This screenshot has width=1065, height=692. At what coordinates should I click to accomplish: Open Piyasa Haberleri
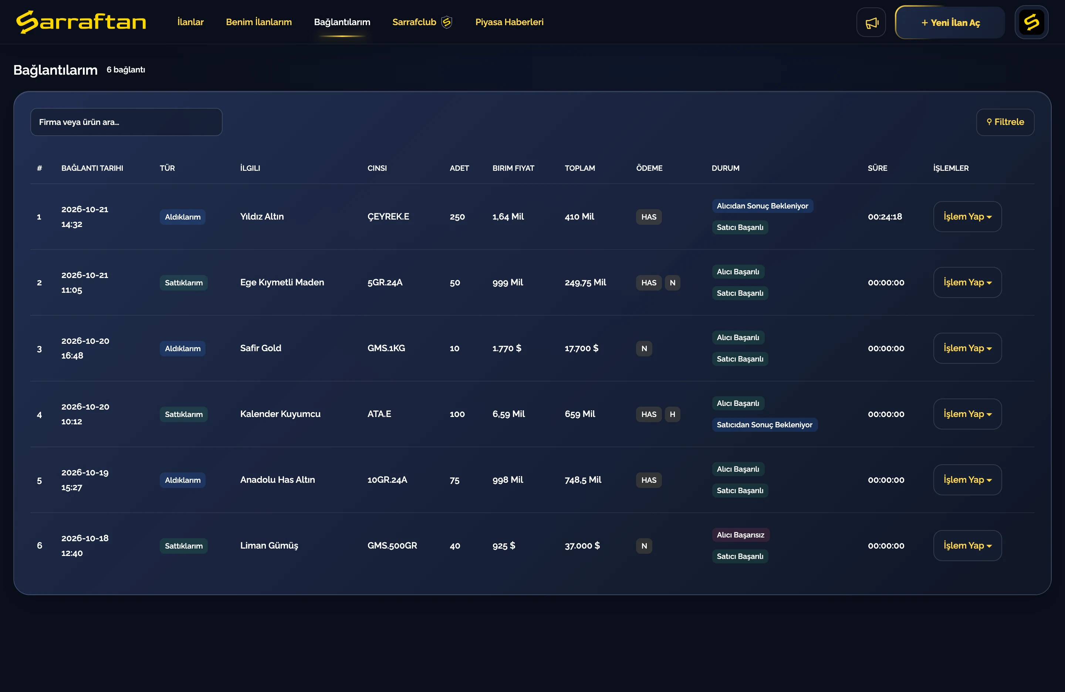point(509,22)
